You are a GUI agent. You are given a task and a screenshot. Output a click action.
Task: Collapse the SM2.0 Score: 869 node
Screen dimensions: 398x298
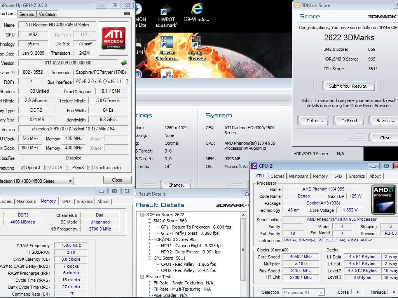tap(150, 221)
